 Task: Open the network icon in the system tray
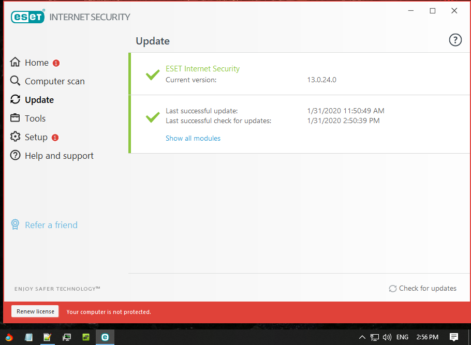(375, 337)
